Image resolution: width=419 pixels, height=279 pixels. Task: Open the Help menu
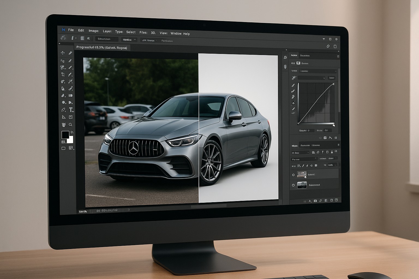tap(186, 34)
